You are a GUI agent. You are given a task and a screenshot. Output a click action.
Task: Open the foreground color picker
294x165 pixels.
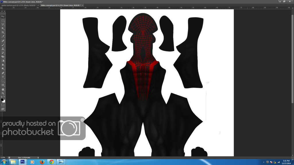(2, 99)
